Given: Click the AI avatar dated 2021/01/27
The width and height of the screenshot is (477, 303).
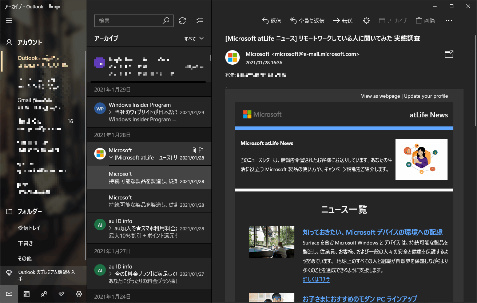Looking at the screenshot, I should pyautogui.click(x=100, y=270).
